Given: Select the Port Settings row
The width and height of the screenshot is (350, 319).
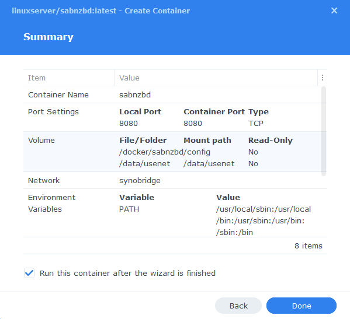Looking at the screenshot, I should (x=172, y=117).
